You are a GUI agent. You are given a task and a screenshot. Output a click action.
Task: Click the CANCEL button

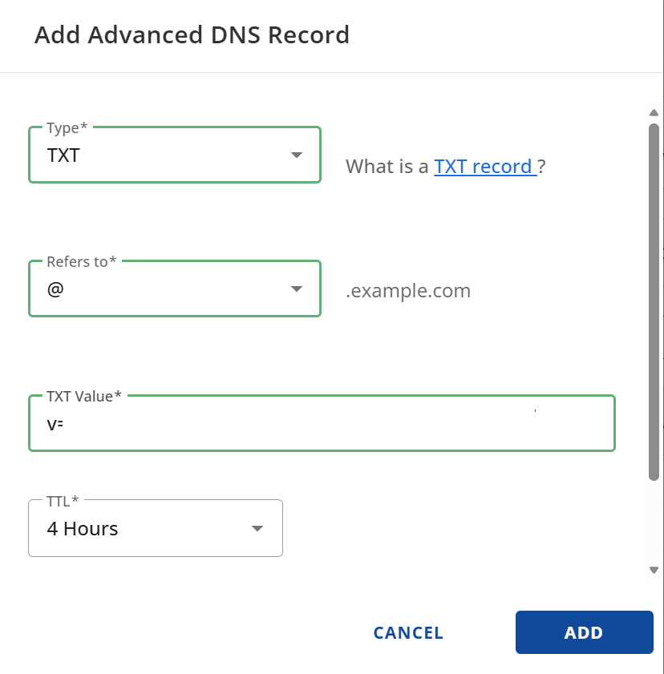pos(407,632)
